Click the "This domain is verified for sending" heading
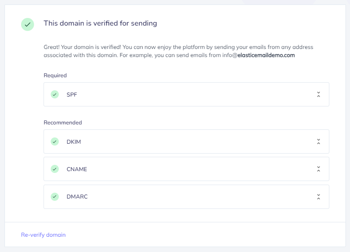 click(x=100, y=23)
